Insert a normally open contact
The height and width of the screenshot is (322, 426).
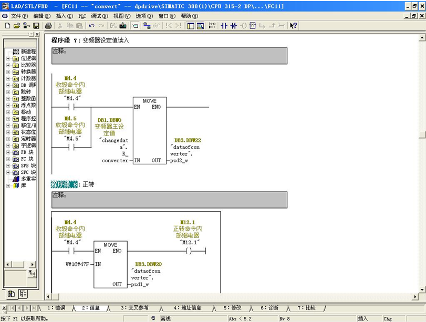224,26
